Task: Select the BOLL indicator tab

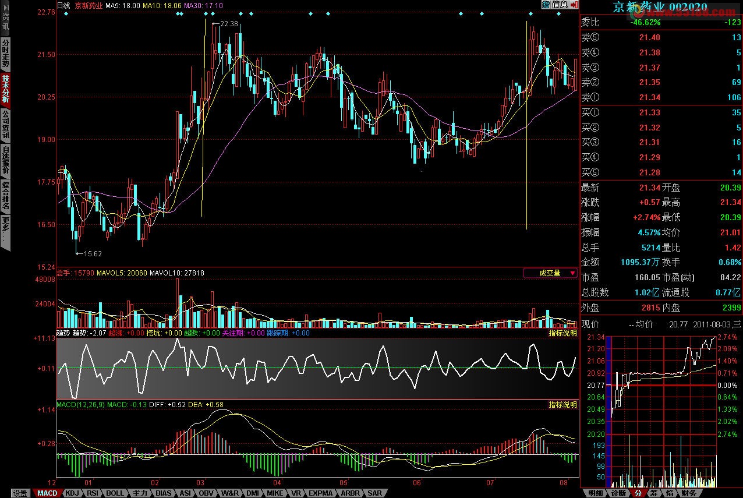Action: click(115, 493)
